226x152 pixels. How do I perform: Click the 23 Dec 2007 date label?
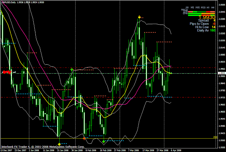(x=21, y=150)
